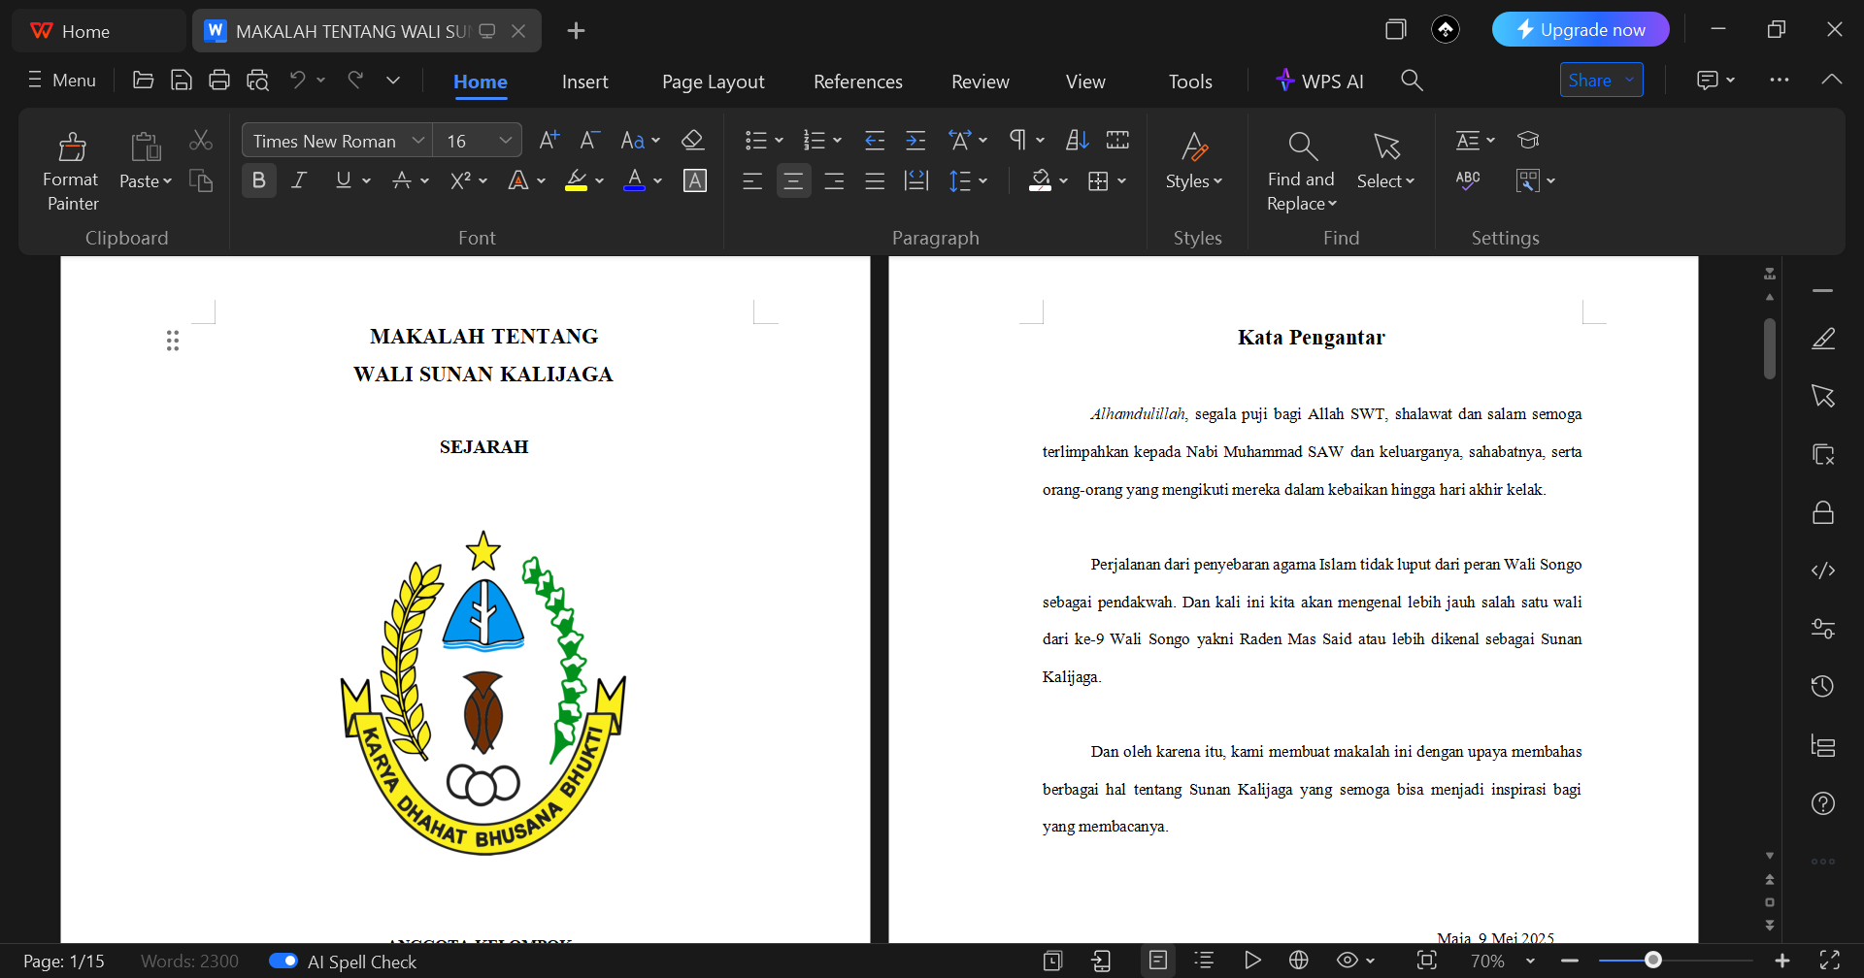The height and width of the screenshot is (978, 1864).
Task: Open the history clock icon in sidebar
Action: click(1823, 687)
